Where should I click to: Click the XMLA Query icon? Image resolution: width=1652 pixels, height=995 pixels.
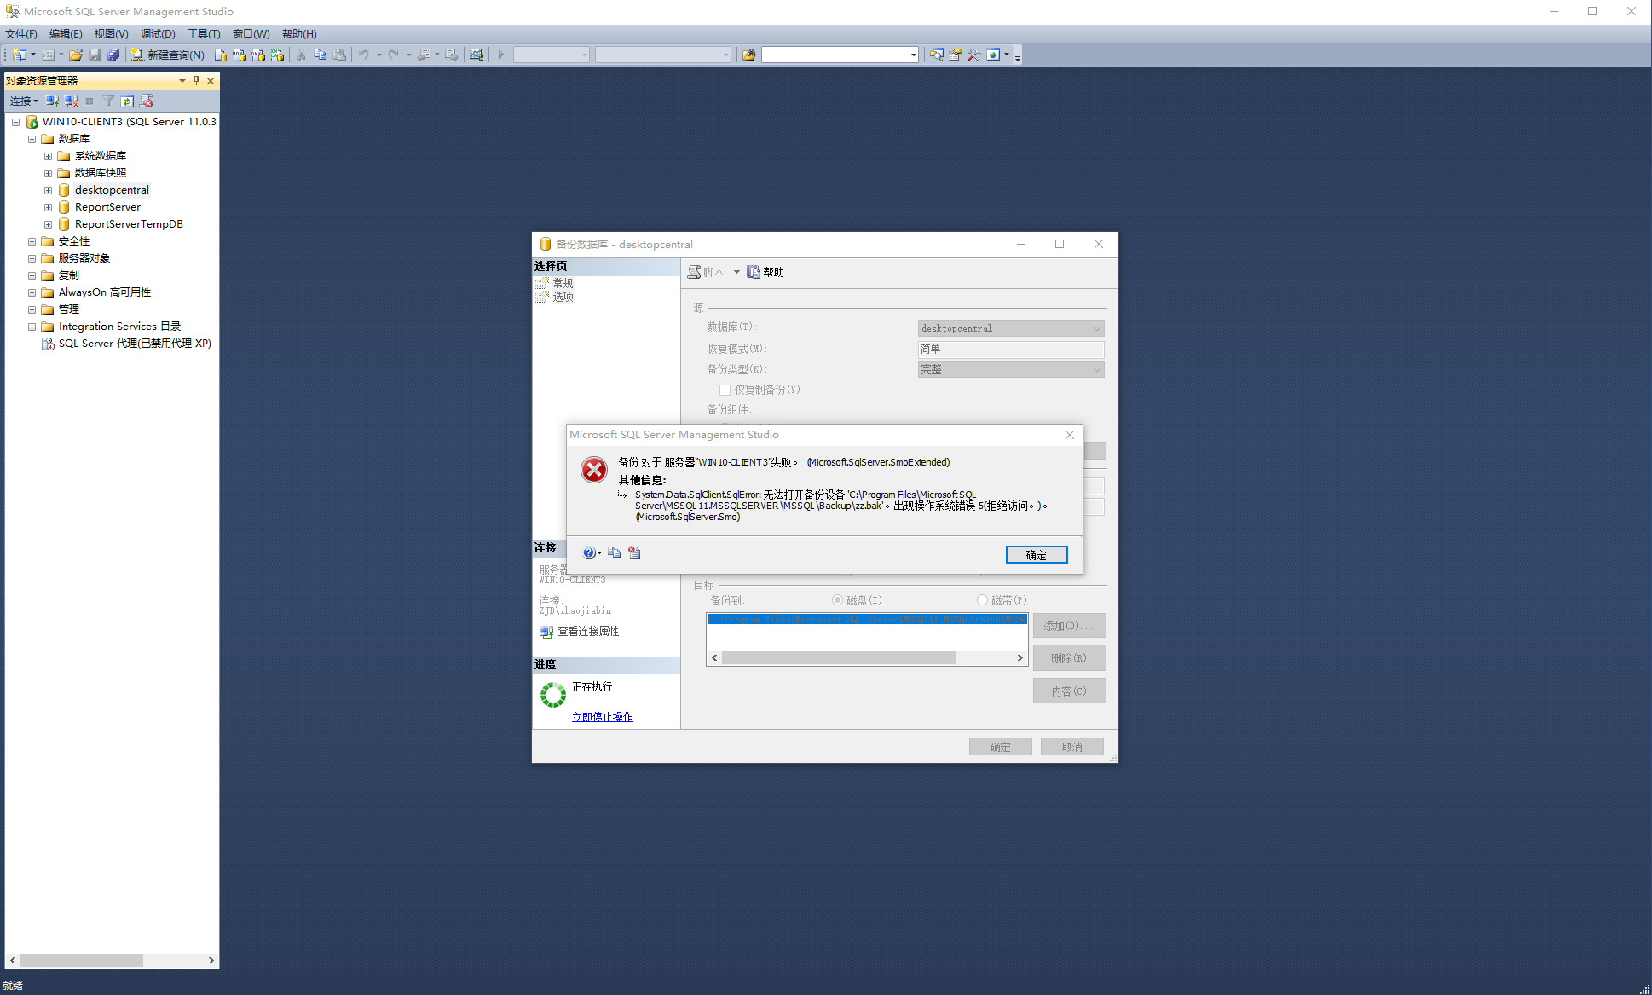pyautogui.click(x=277, y=55)
